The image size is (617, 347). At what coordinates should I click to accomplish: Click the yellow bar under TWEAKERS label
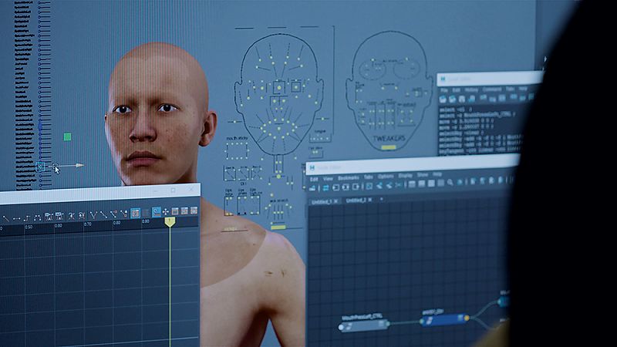click(389, 147)
